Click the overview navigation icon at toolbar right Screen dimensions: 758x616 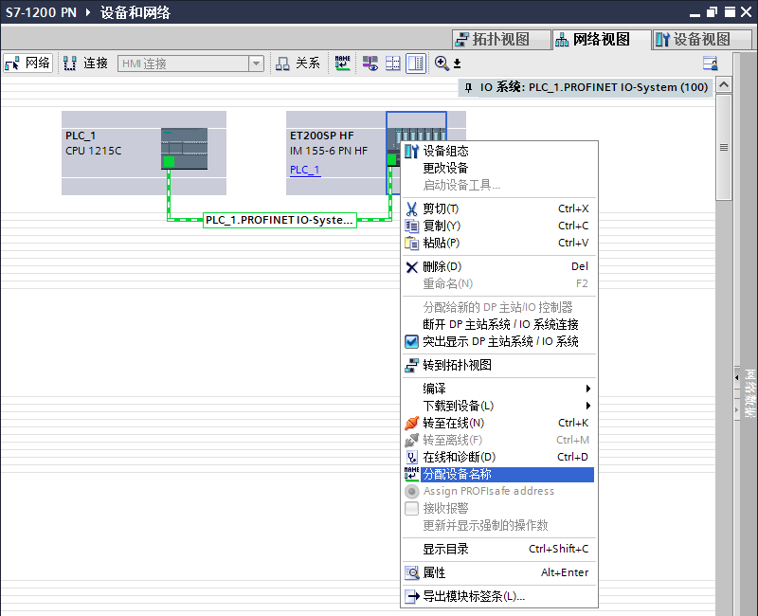coord(710,63)
